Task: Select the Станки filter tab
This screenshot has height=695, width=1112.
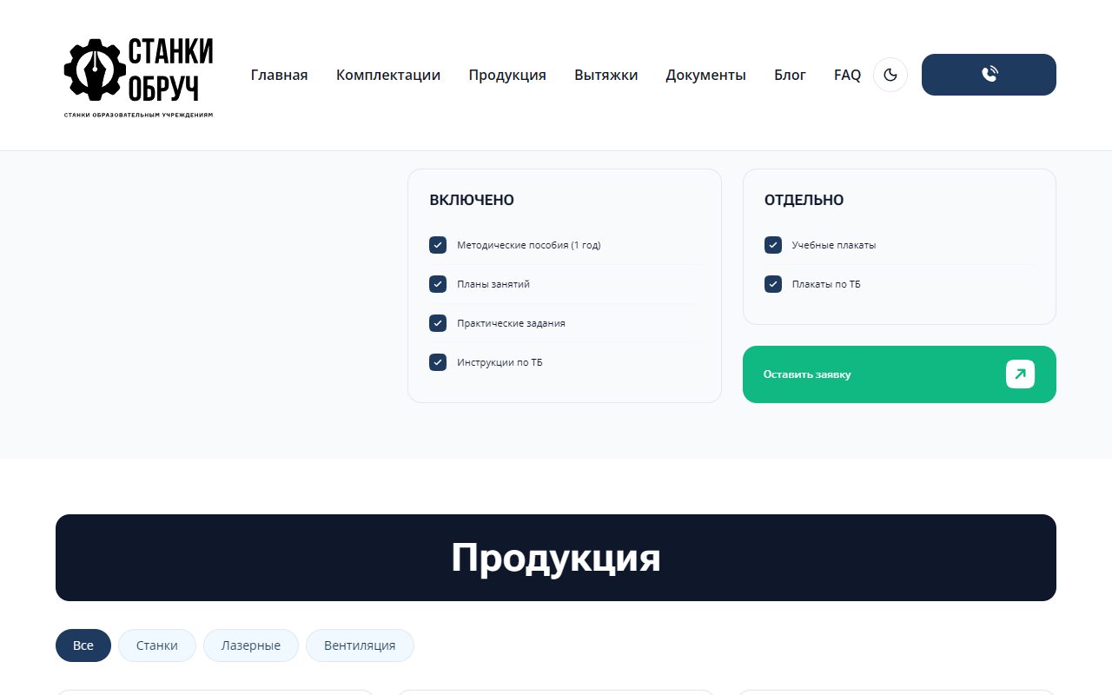Action: pyautogui.click(x=157, y=645)
